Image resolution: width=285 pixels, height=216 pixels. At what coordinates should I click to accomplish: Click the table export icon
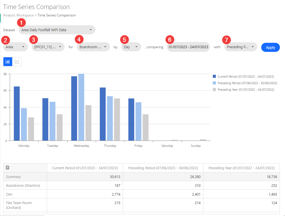pyautogui.click(x=8, y=168)
